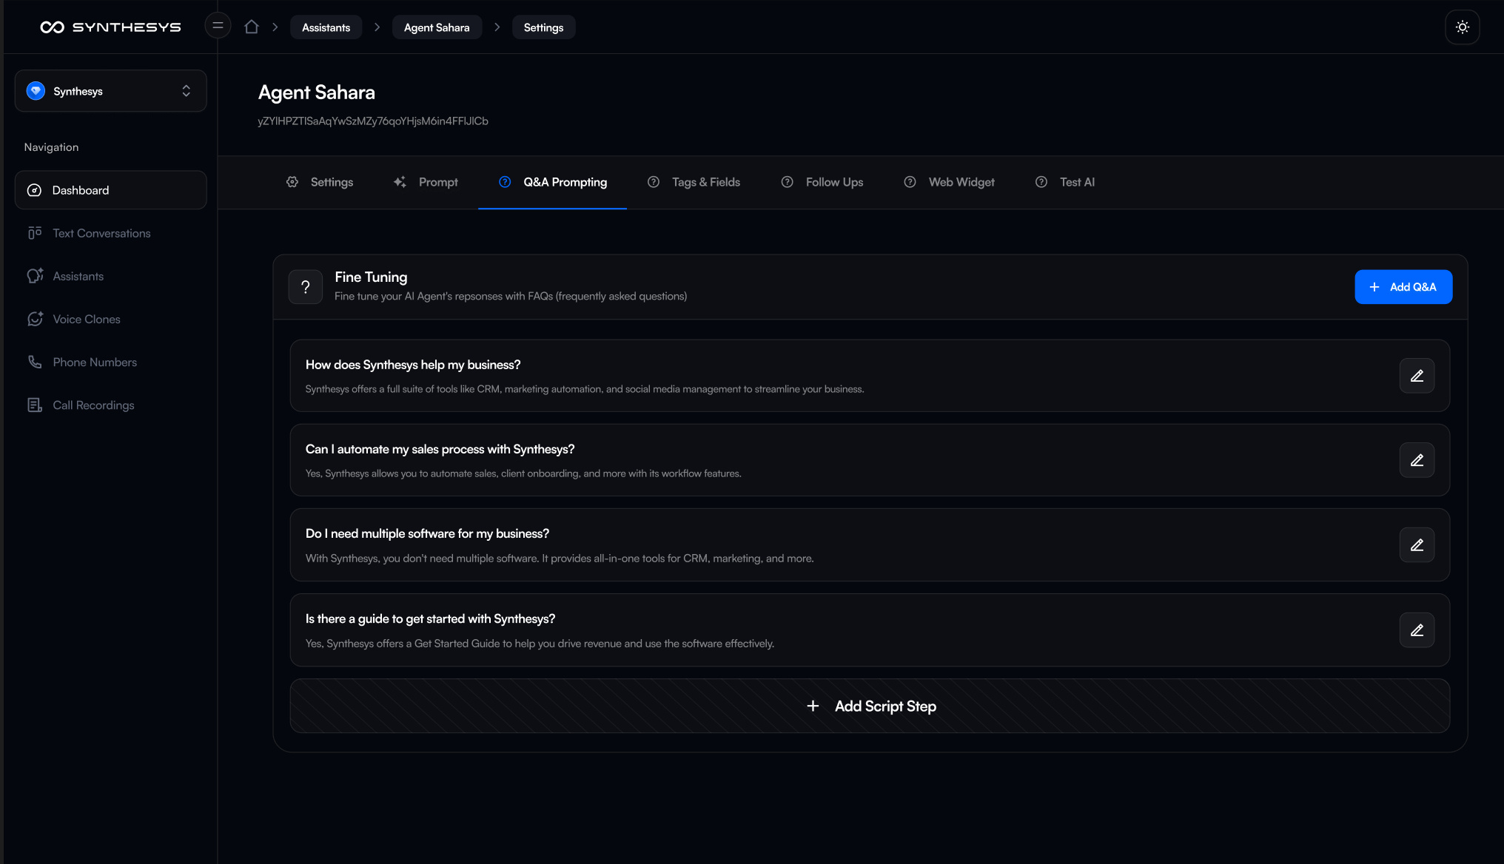Open the Web Widget tab
1504x864 pixels.
(950, 182)
